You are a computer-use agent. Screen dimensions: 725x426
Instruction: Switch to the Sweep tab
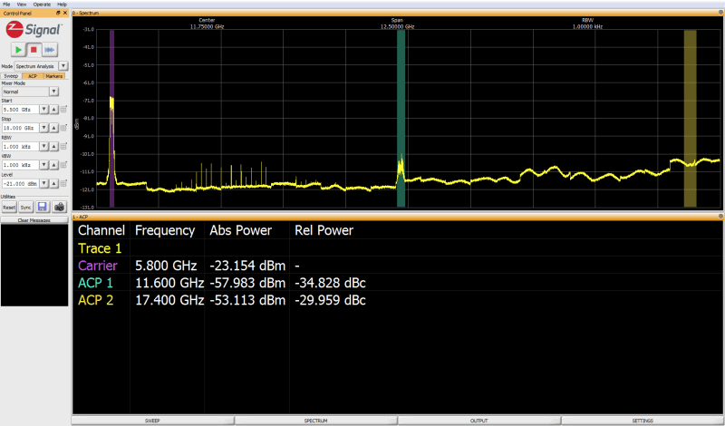coord(11,76)
